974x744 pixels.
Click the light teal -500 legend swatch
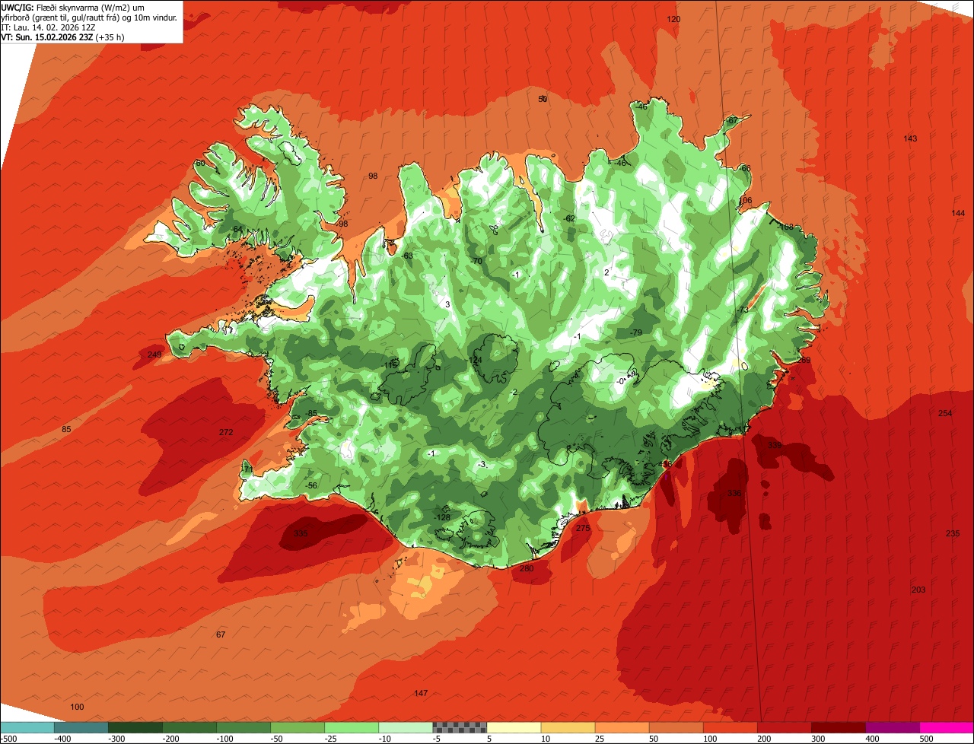tap(27, 727)
